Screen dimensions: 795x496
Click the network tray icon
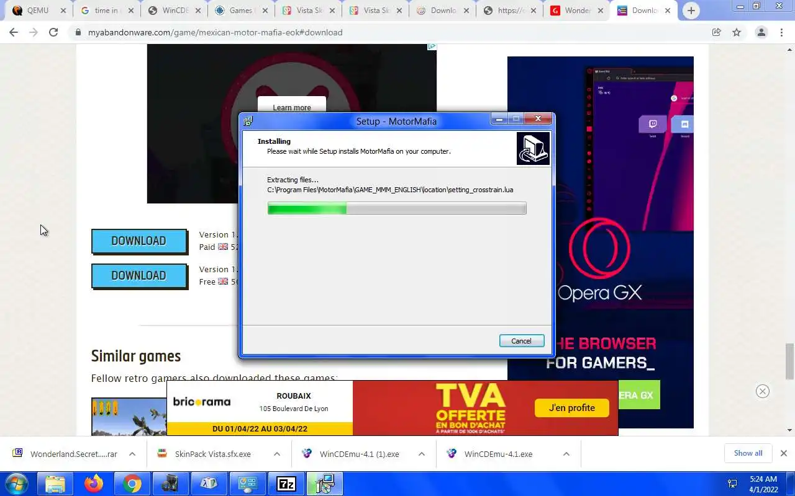732,484
